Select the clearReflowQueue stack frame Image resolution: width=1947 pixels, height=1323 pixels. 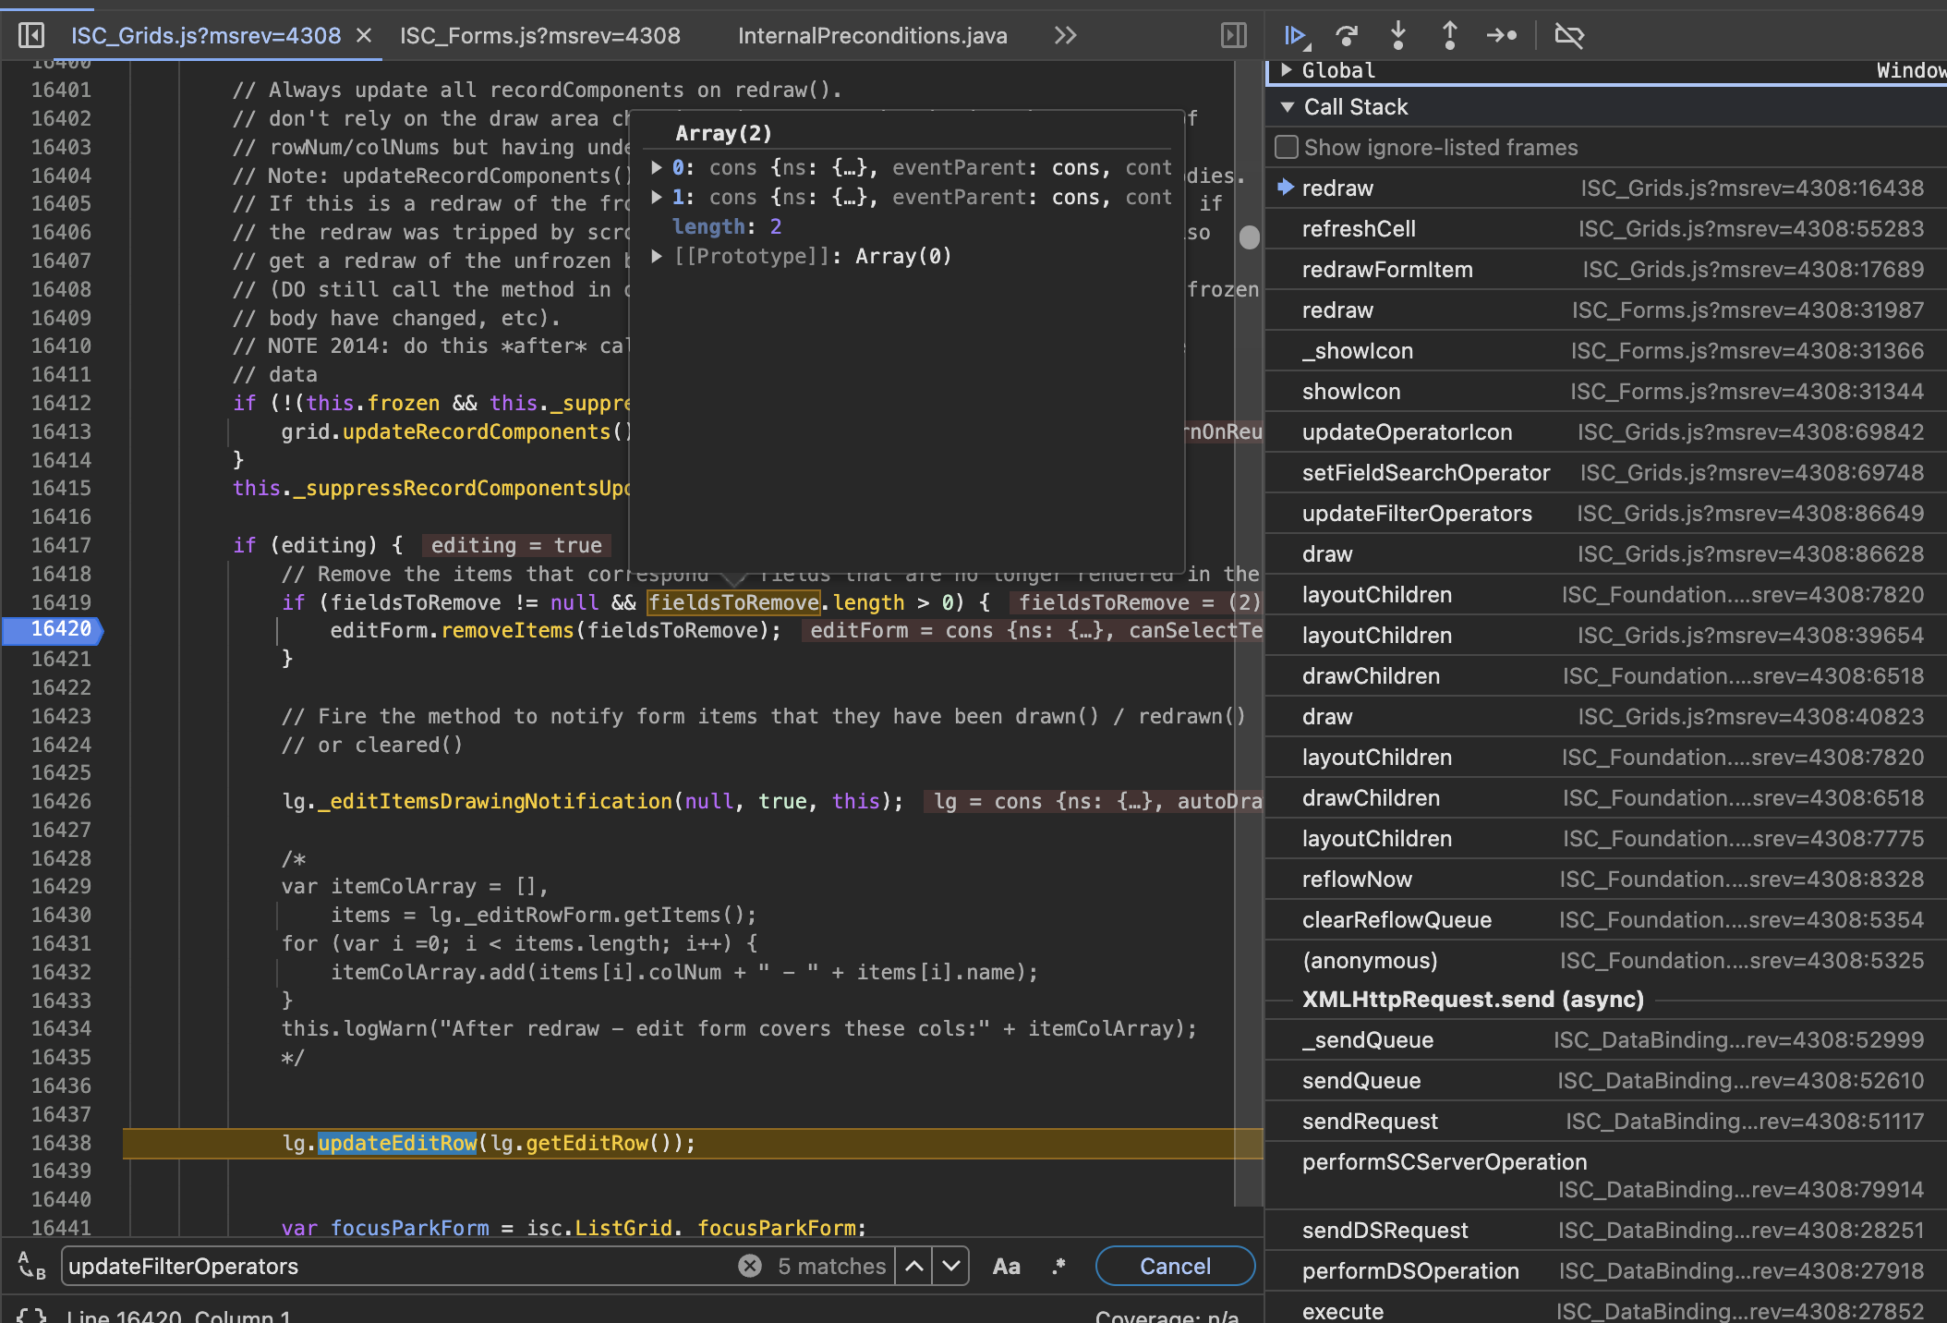pos(1607,920)
